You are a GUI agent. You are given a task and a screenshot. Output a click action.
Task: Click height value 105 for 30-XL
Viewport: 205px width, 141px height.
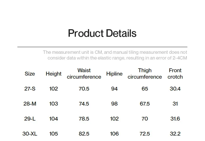(x=53, y=134)
